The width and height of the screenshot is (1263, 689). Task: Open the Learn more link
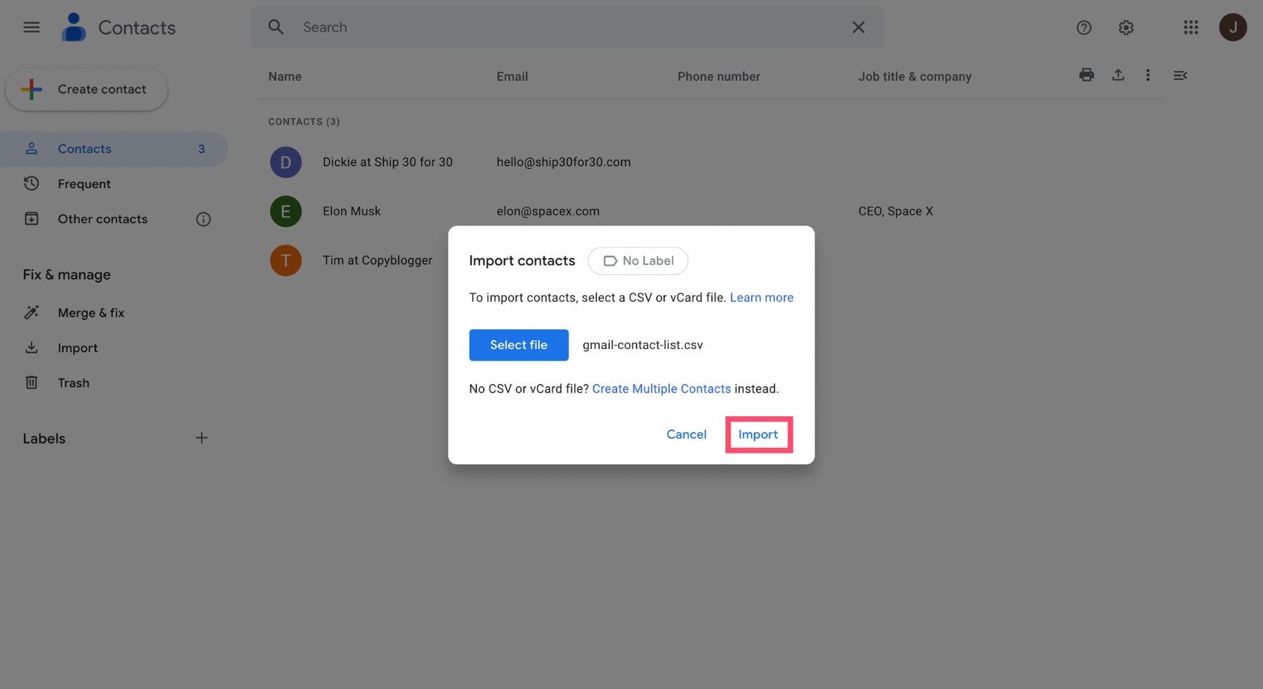761,297
